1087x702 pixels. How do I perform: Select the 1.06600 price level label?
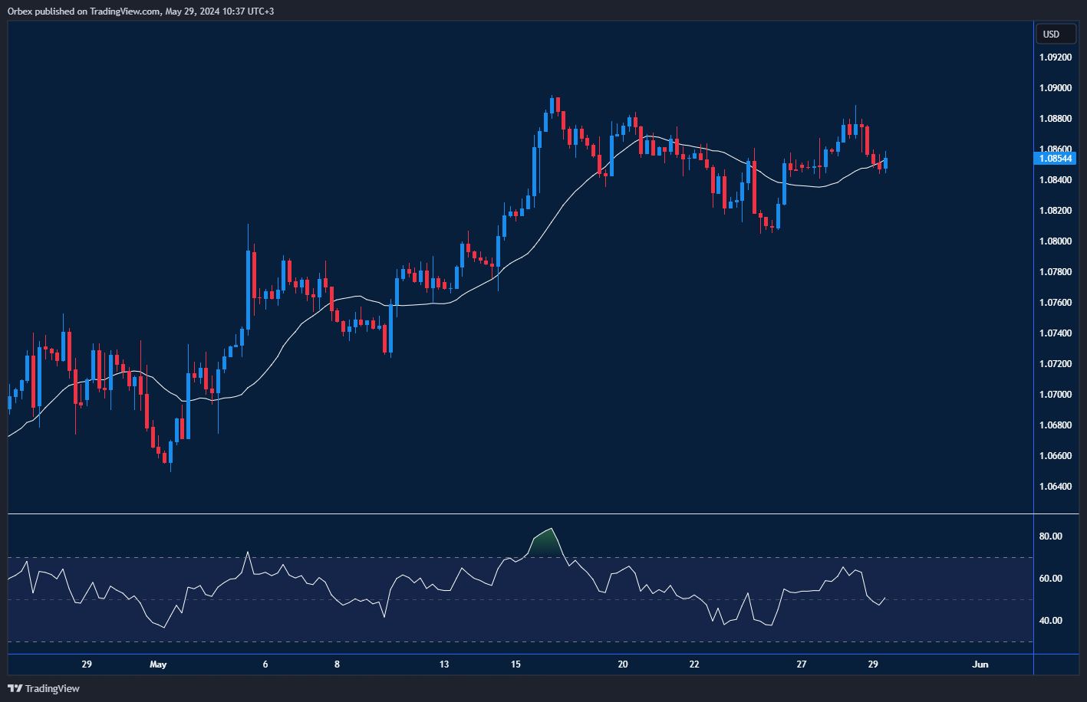1056,456
